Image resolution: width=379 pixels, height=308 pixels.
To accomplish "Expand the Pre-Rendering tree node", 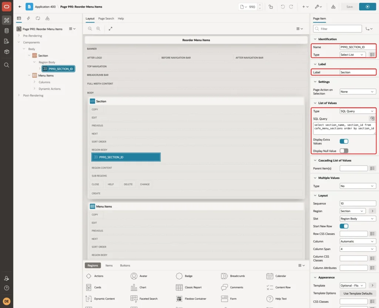I will point(19,36).
